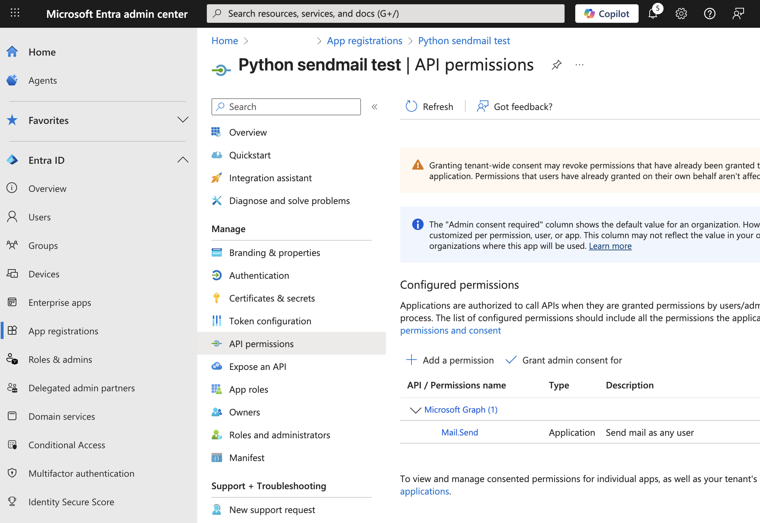Pin the API permissions page

(556, 65)
